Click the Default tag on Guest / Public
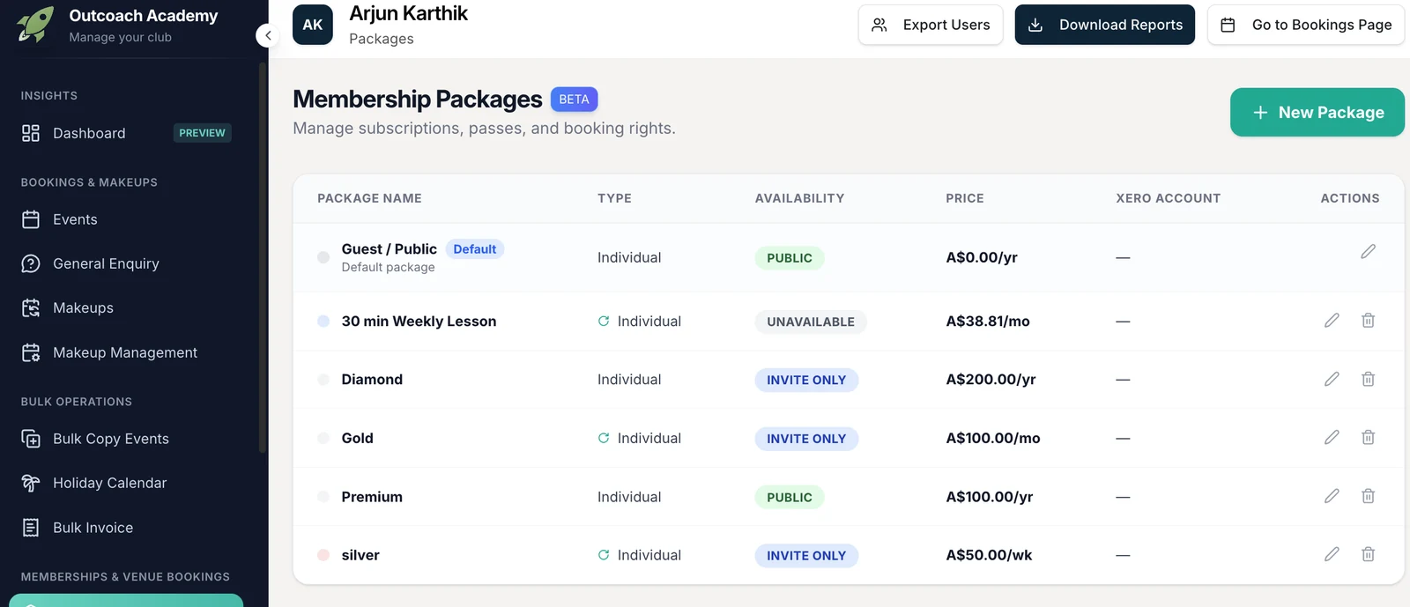 (x=475, y=249)
